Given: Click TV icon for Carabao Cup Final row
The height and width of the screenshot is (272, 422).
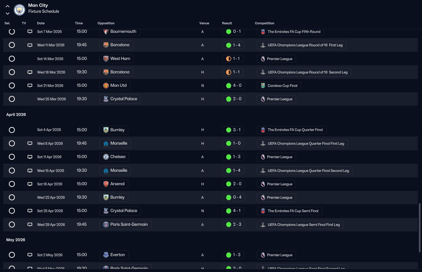Looking at the screenshot, I should click(x=30, y=86).
